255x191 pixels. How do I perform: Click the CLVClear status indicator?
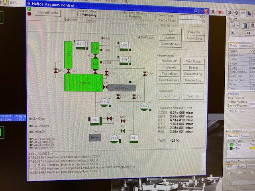pyautogui.click(x=30, y=119)
